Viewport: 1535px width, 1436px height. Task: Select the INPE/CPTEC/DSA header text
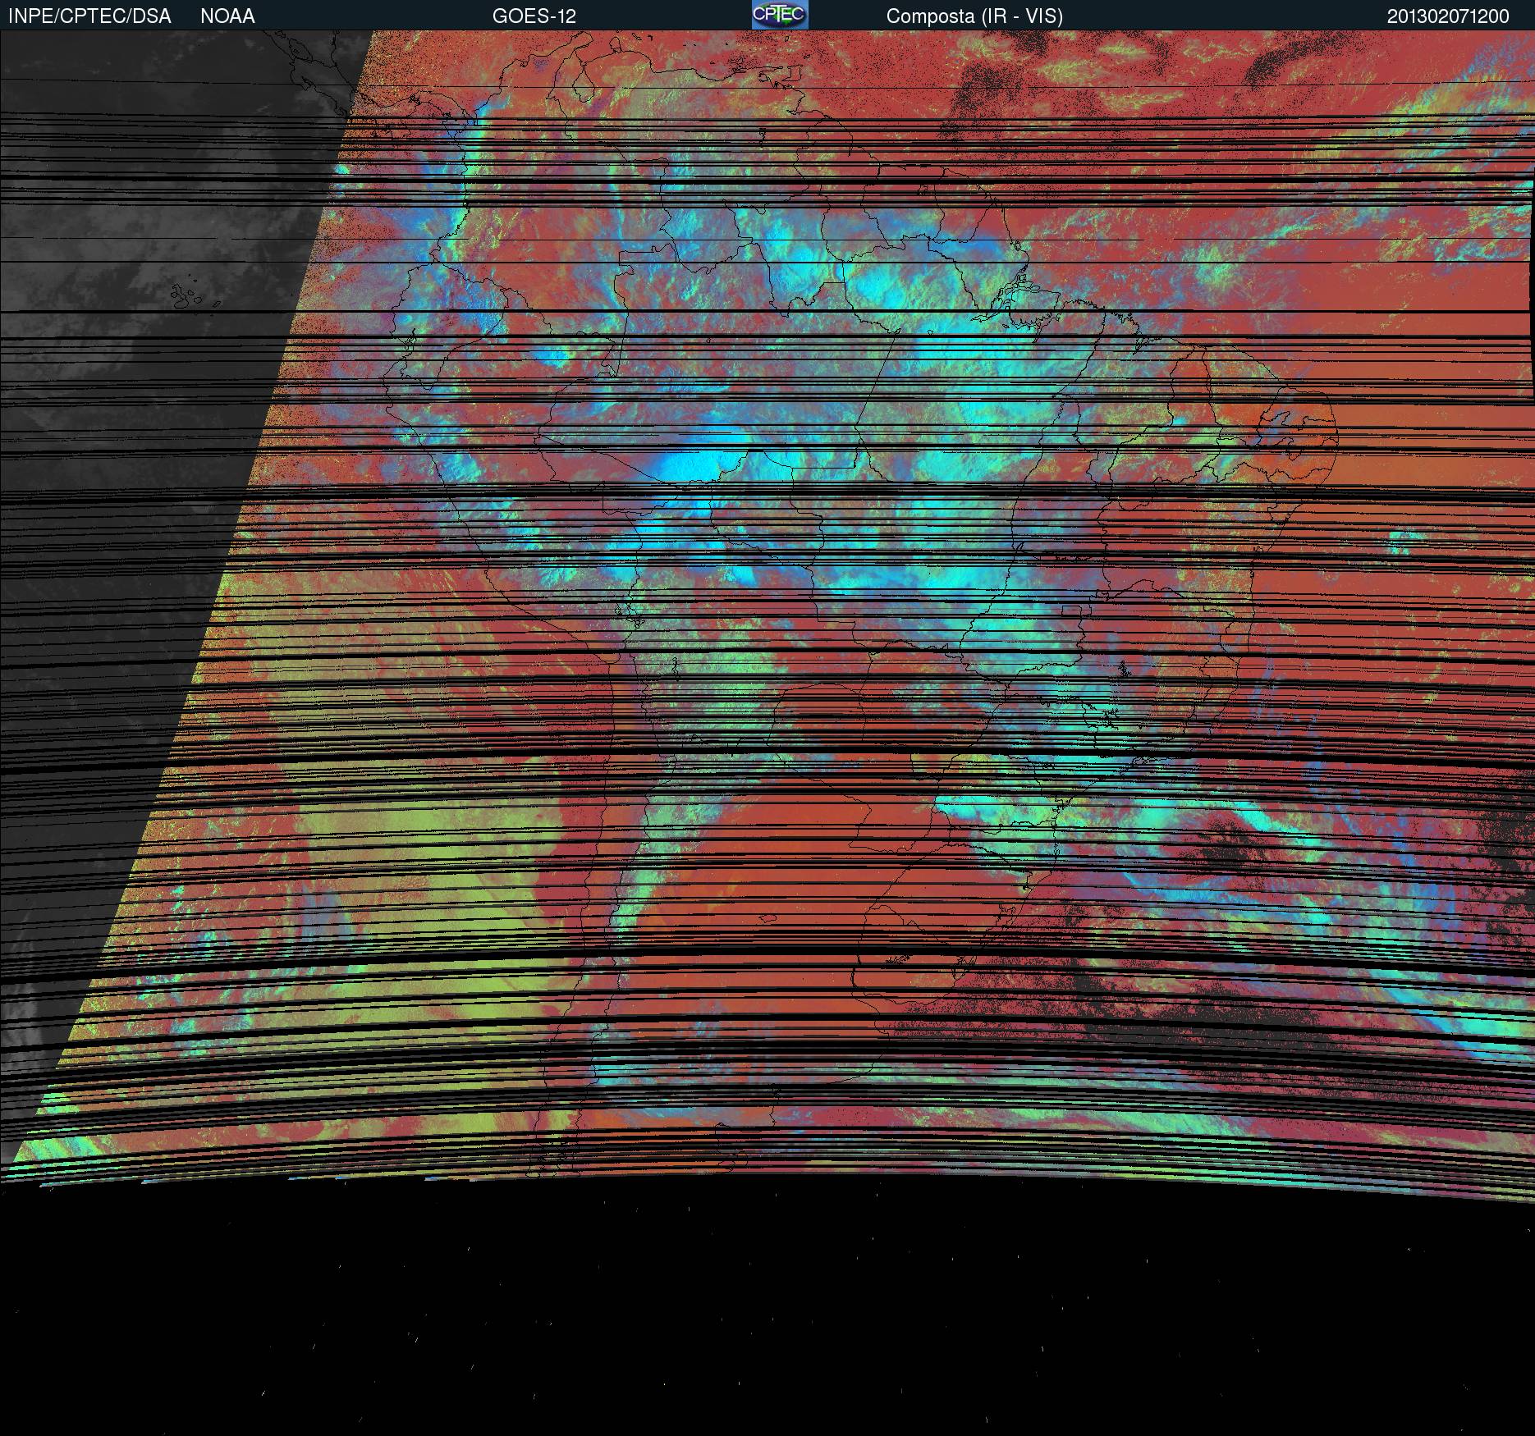tap(89, 16)
